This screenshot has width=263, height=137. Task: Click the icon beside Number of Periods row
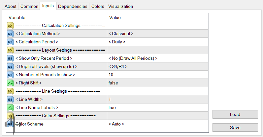[x=10, y=75]
